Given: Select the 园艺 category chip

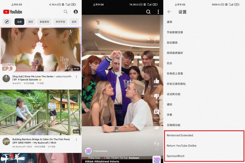Looking at the screenshot, I should [x=30, y=22].
